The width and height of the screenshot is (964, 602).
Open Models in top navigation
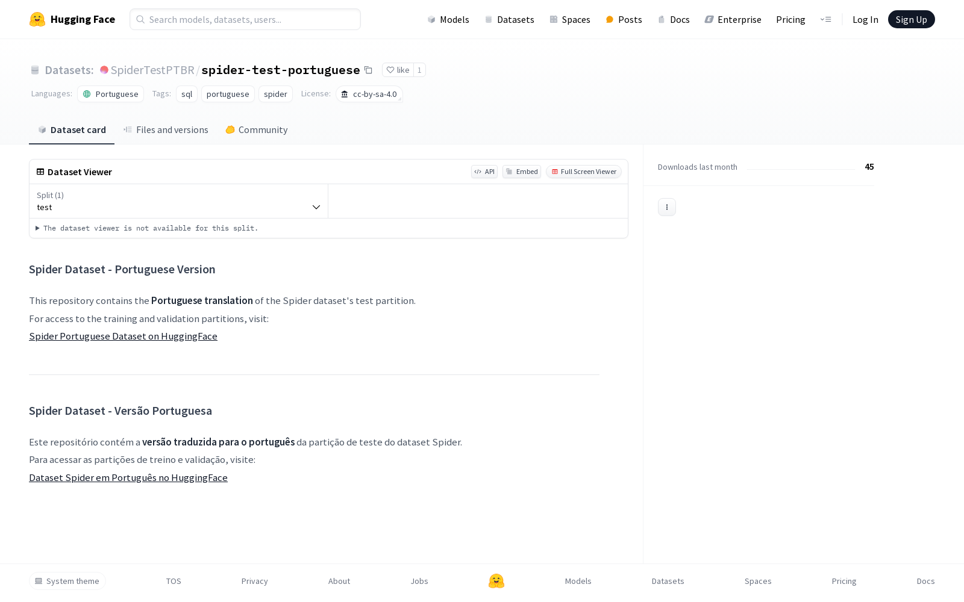(448, 19)
